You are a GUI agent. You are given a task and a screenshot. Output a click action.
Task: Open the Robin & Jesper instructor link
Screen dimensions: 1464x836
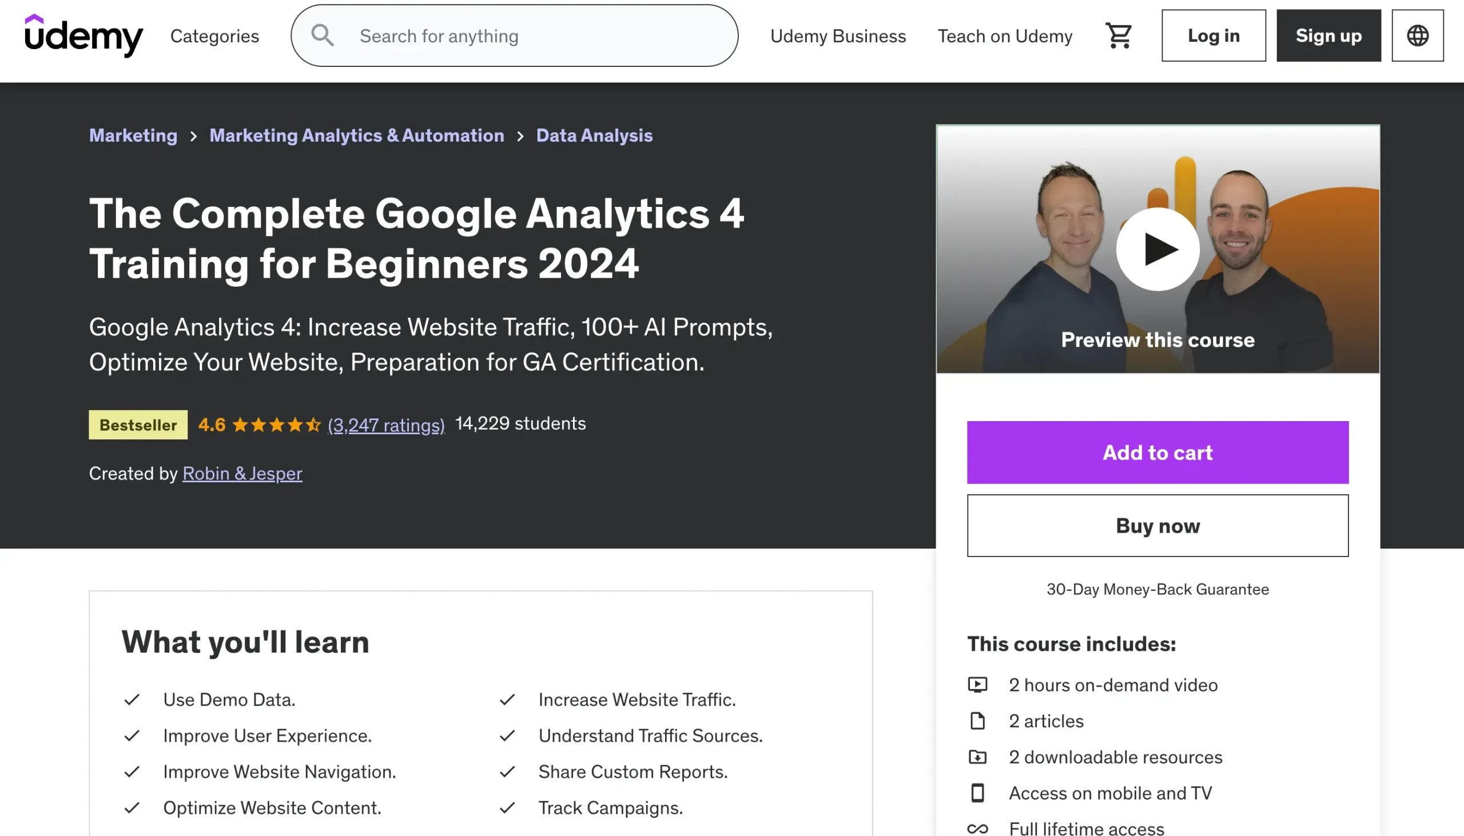point(242,473)
